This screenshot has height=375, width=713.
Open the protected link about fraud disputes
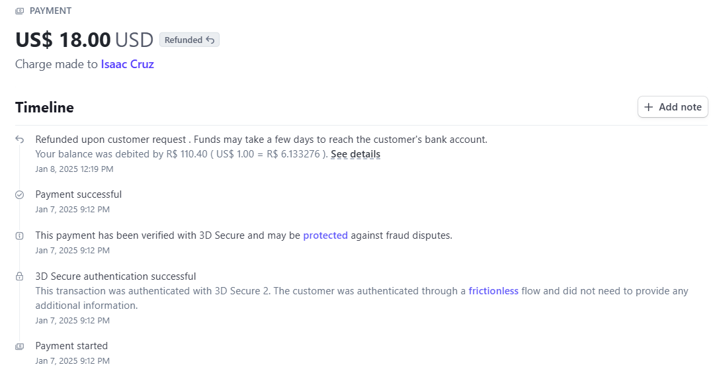(x=325, y=235)
